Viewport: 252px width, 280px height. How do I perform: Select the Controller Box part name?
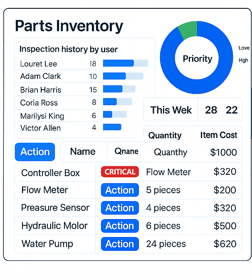pos(50,173)
